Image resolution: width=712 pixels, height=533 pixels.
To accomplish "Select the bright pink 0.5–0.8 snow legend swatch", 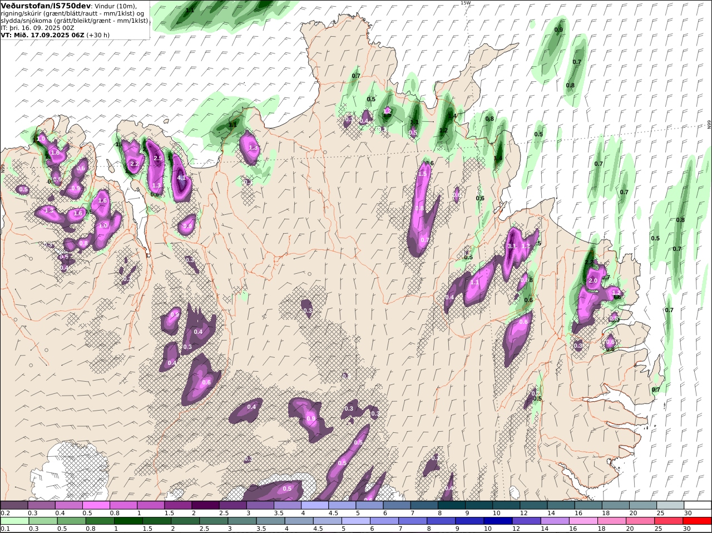I will 96,505.
